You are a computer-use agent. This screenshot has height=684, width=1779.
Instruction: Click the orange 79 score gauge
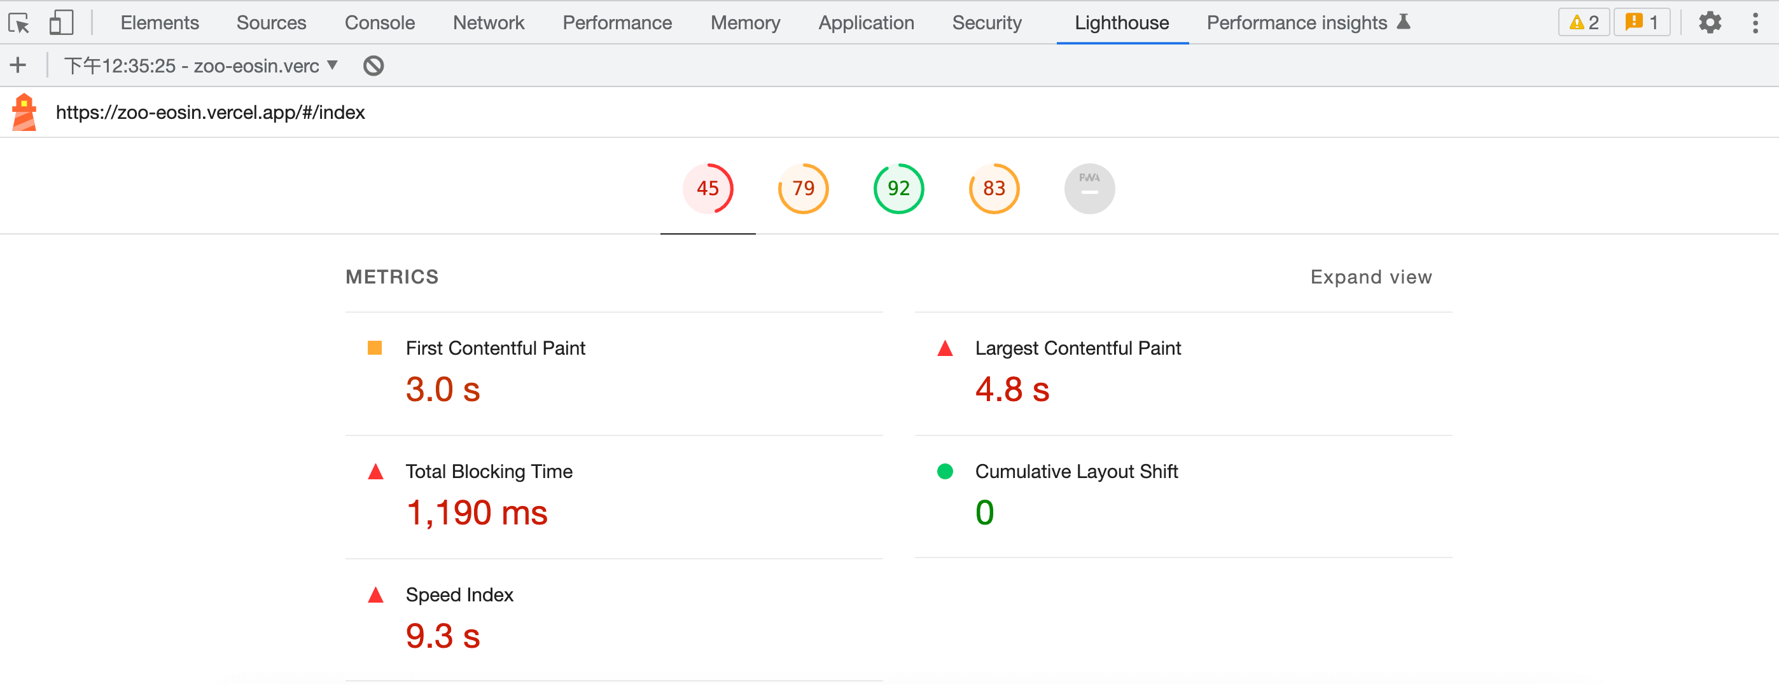click(x=802, y=188)
